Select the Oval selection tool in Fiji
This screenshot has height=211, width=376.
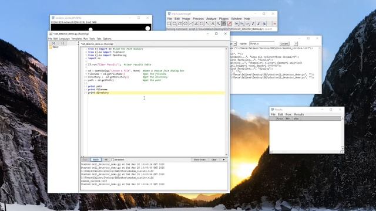(x=174, y=23)
